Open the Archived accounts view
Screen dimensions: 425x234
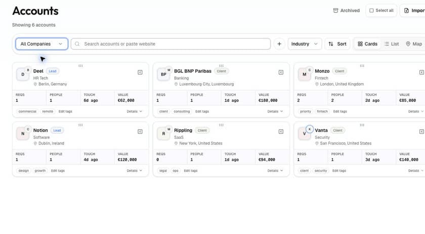pos(347,11)
